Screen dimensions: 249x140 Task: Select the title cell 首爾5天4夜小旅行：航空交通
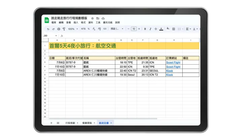pos(82,46)
